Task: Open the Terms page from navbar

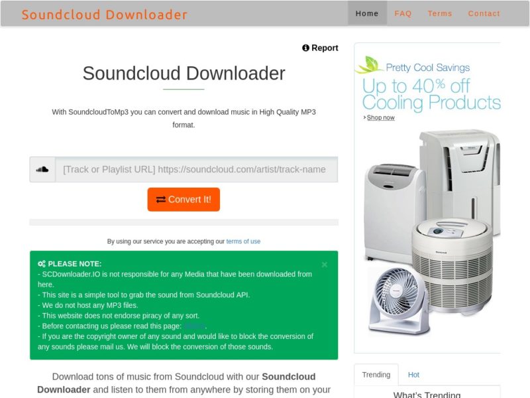Action: 440,13
